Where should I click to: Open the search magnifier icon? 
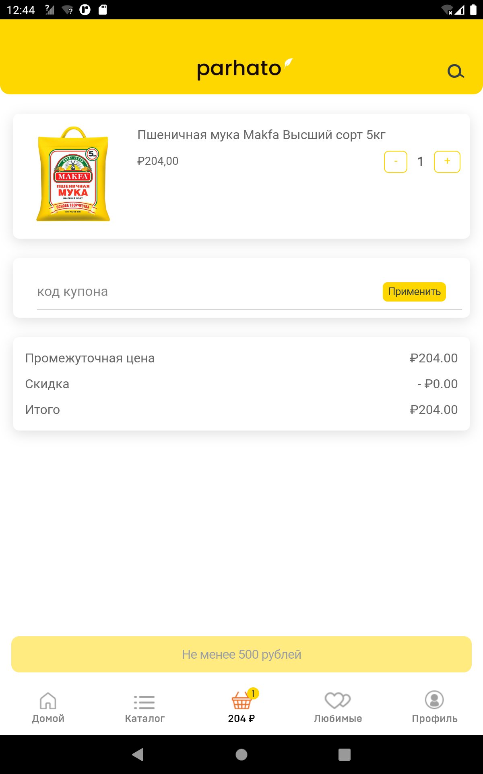pos(456,72)
